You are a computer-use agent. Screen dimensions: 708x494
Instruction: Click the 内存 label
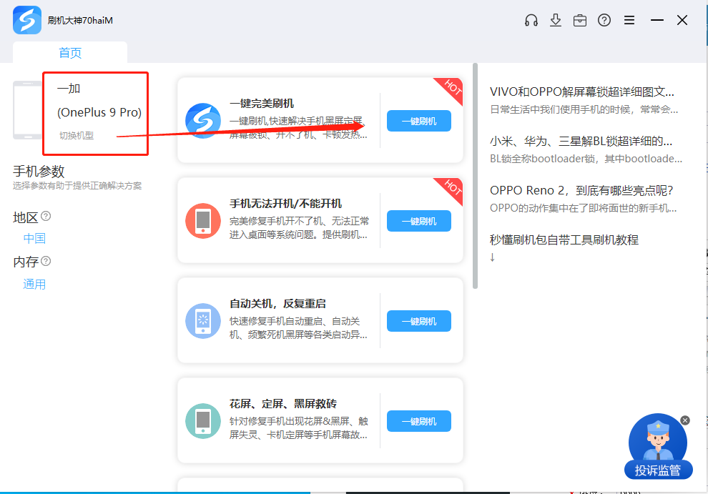tap(25, 262)
